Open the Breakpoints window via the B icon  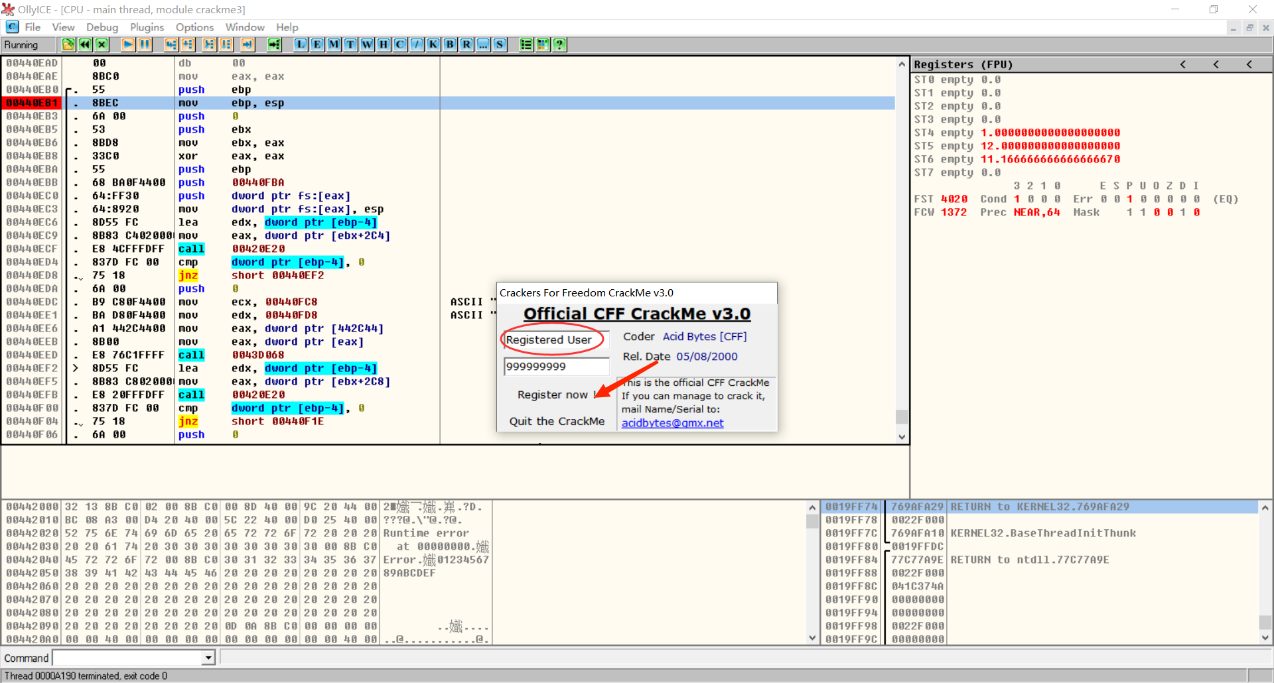point(450,44)
